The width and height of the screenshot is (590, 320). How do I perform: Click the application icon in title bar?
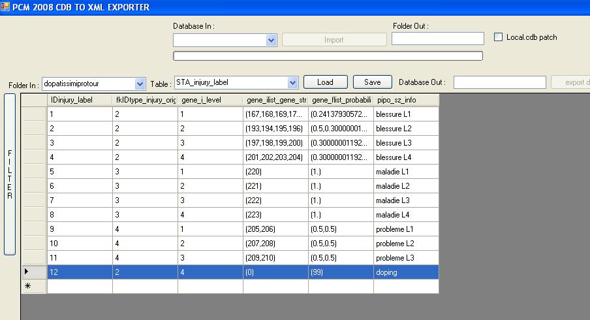tap(6, 7)
